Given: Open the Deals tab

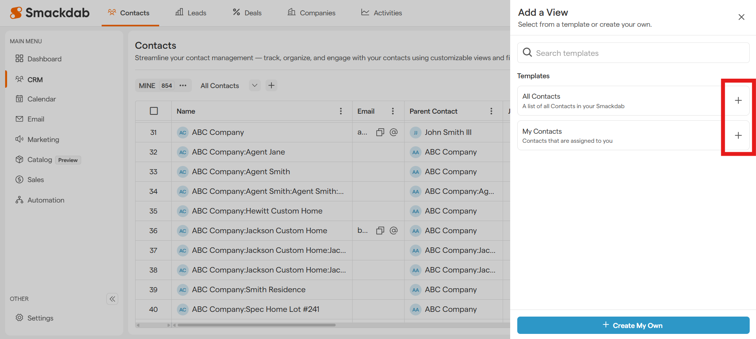Looking at the screenshot, I should (x=247, y=13).
